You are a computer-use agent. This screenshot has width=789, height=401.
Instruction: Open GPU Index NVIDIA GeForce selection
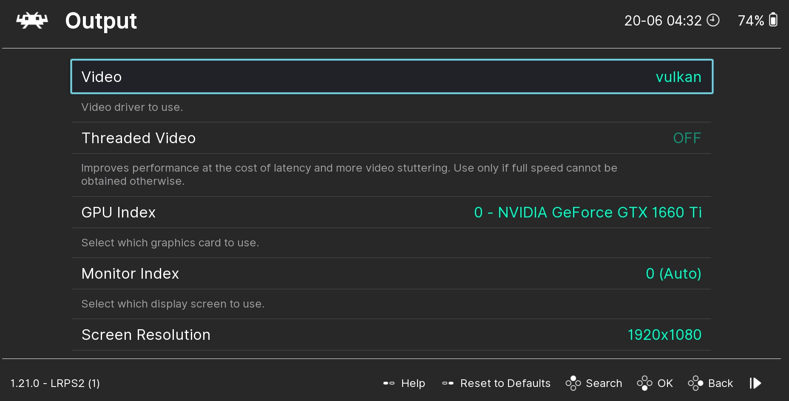click(588, 212)
